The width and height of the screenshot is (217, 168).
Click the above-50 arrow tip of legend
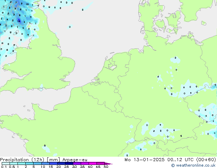click(108, 164)
